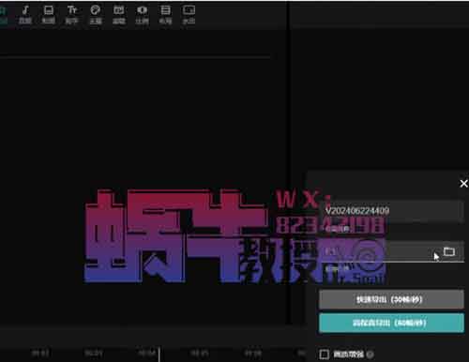Browse for folder with the folder icon

point(449,251)
